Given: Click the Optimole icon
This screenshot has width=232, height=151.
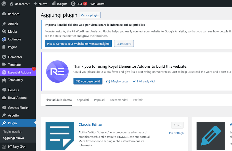Looking at the screenshot, I should click(4, 39).
